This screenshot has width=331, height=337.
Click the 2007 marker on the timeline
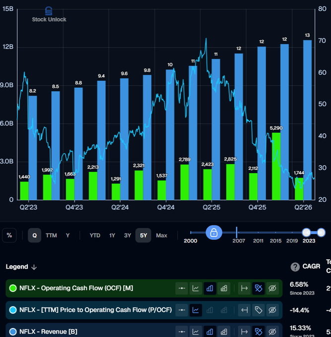(x=239, y=241)
